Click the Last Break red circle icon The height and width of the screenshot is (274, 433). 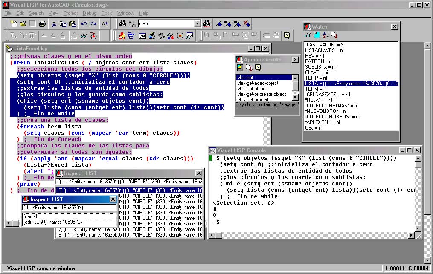[x=93, y=36]
